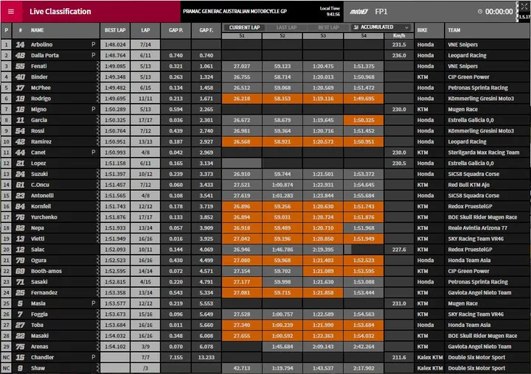The image size is (531, 374).
Task: Click the 00:00:00 session timer
Action: [x=499, y=12]
